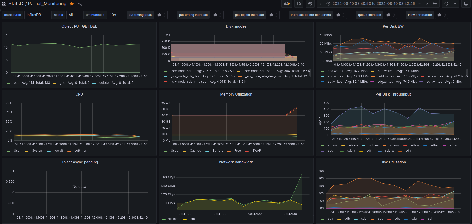This screenshot has width=472, height=224.
Task: Open the timeVariable 10s dropdown
Action: (x=115, y=15)
